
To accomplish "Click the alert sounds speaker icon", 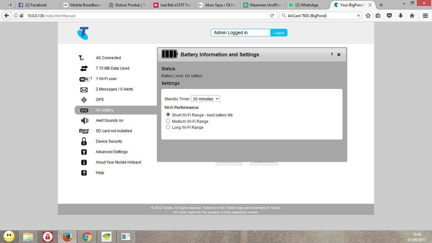I will [x=84, y=121].
